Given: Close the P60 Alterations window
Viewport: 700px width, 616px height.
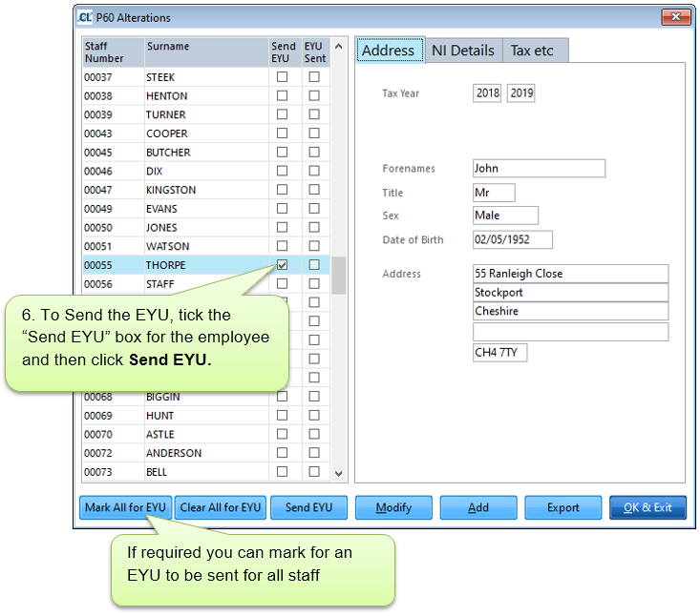Looking at the screenshot, I should click(x=676, y=17).
